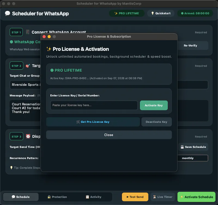Click the Scheduler for WhatsApp by MantisCorp title bar
This screenshot has width=218, height=205.
click(x=109, y=4)
